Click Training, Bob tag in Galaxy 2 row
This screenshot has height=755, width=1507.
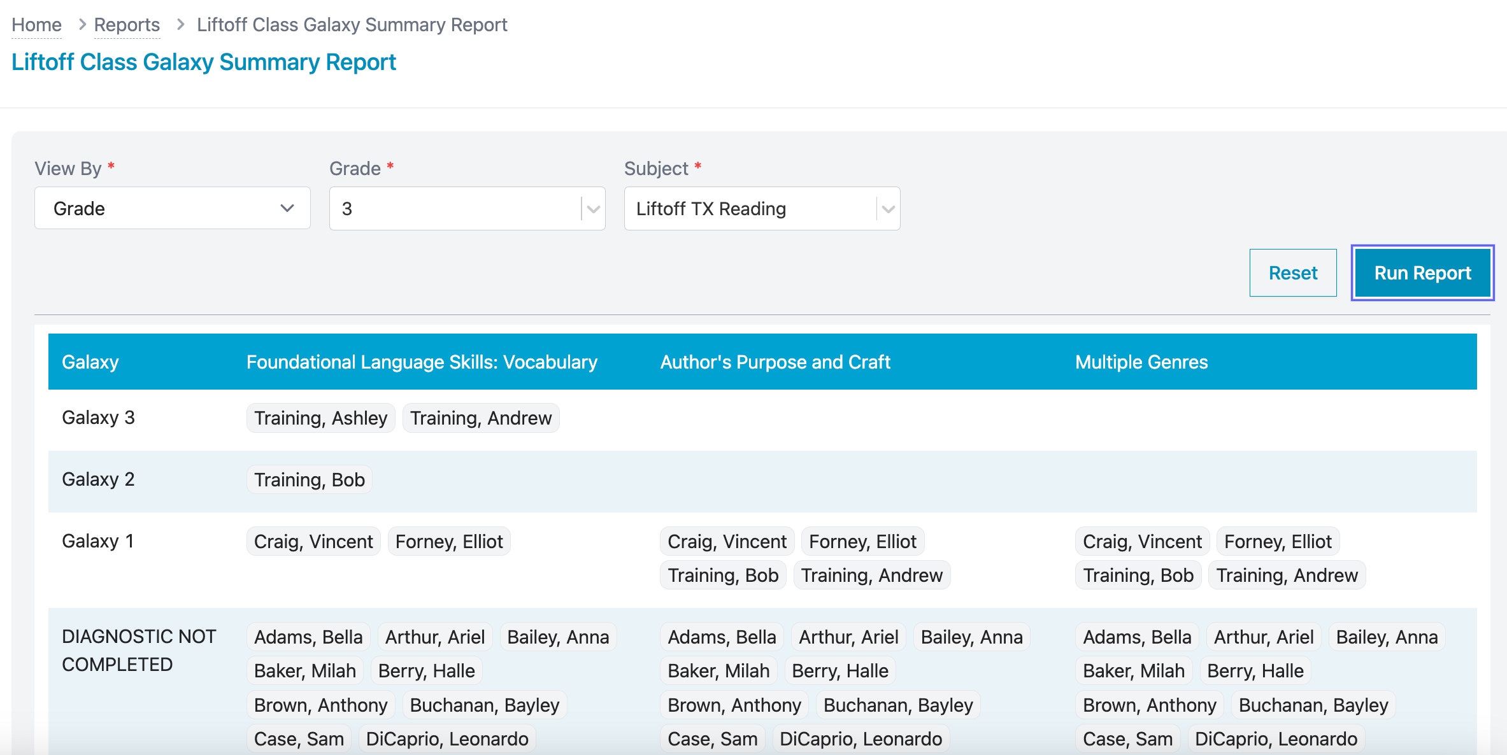pos(310,479)
